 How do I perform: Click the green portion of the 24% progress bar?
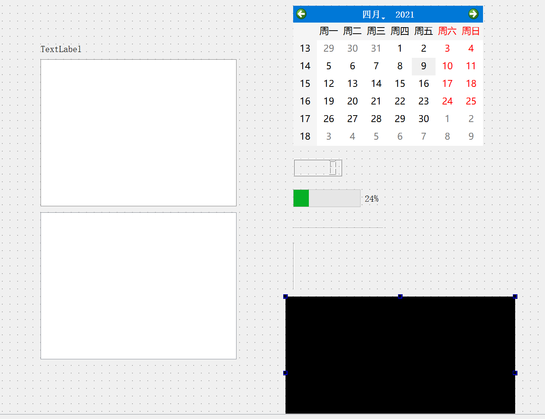click(301, 198)
